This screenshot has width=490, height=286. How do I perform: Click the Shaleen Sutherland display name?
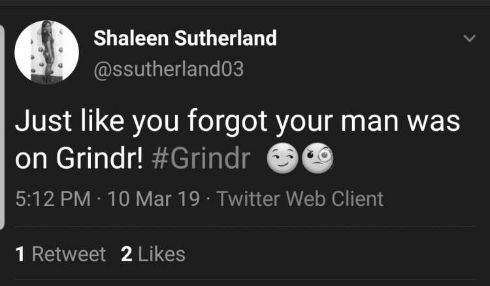pyautogui.click(x=186, y=38)
